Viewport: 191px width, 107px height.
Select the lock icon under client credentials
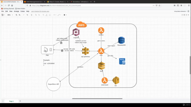[x=61, y=43]
